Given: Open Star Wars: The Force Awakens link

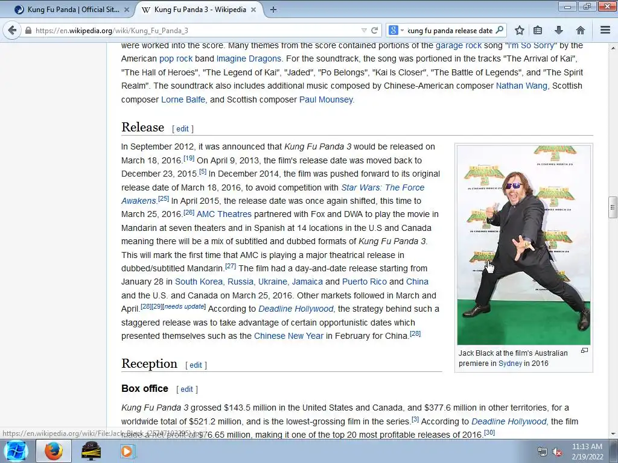Looking at the screenshot, I should tap(383, 188).
